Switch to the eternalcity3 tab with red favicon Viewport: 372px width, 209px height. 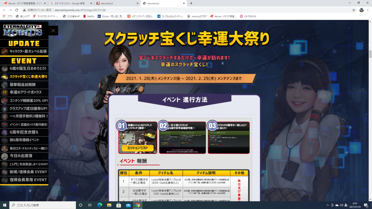coord(117,3)
